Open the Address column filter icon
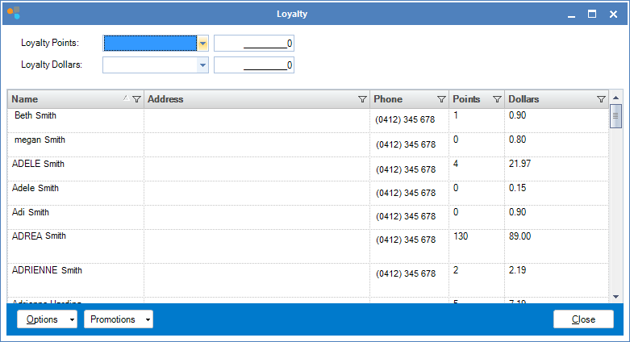This screenshot has height=342, width=630. (362, 99)
